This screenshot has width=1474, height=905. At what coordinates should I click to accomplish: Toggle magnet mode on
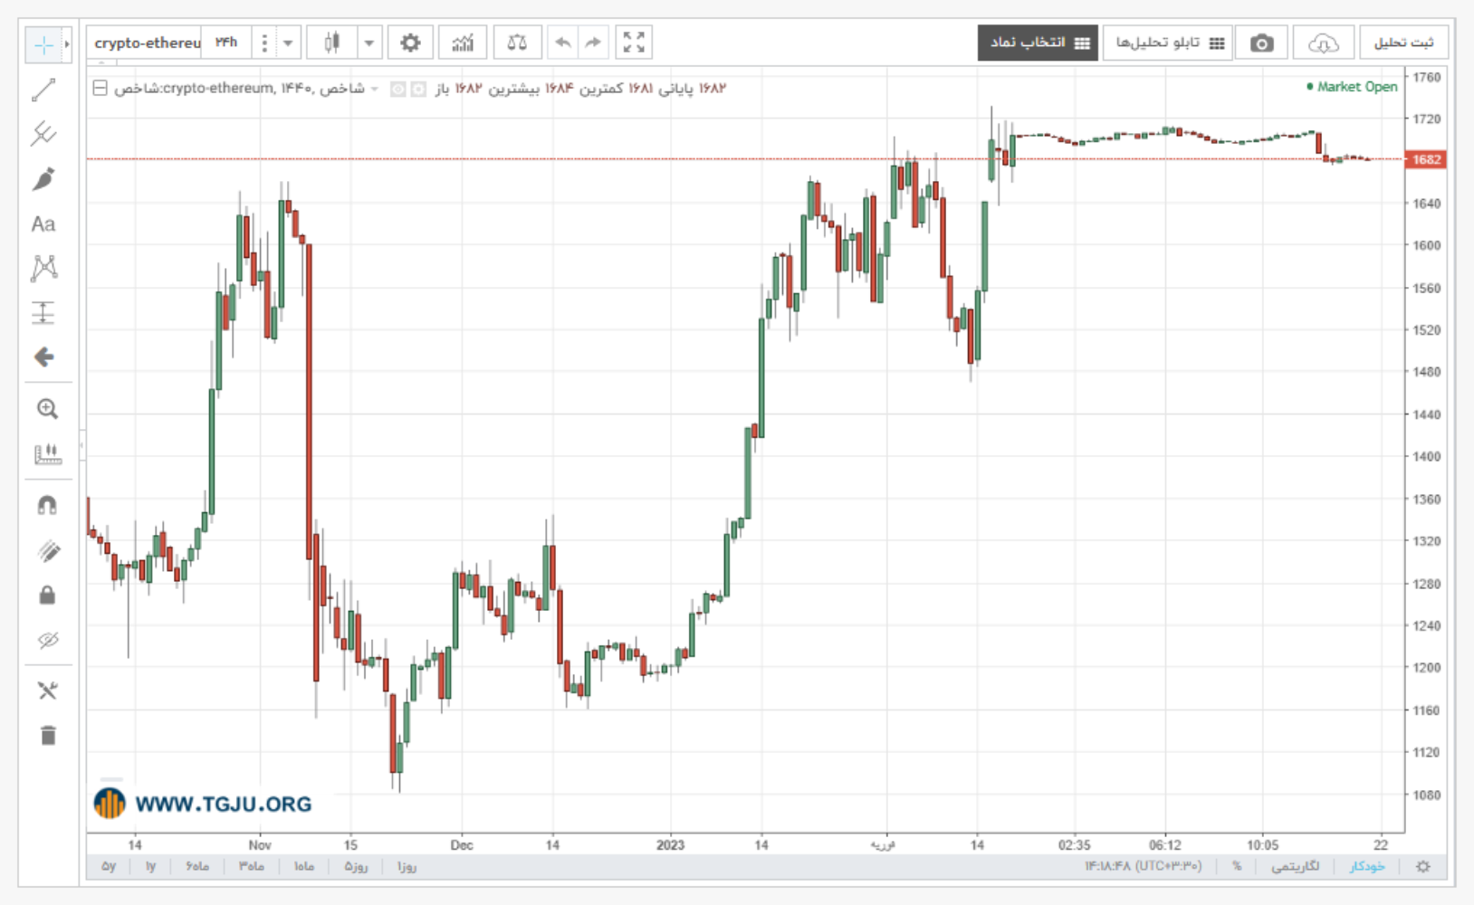[x=47, y=505]
